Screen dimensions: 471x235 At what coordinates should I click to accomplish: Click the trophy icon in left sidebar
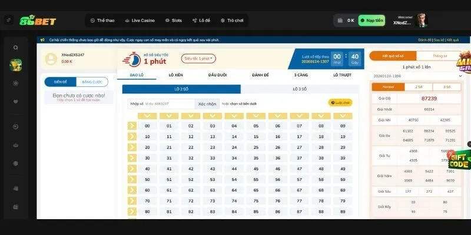point(16,64)
